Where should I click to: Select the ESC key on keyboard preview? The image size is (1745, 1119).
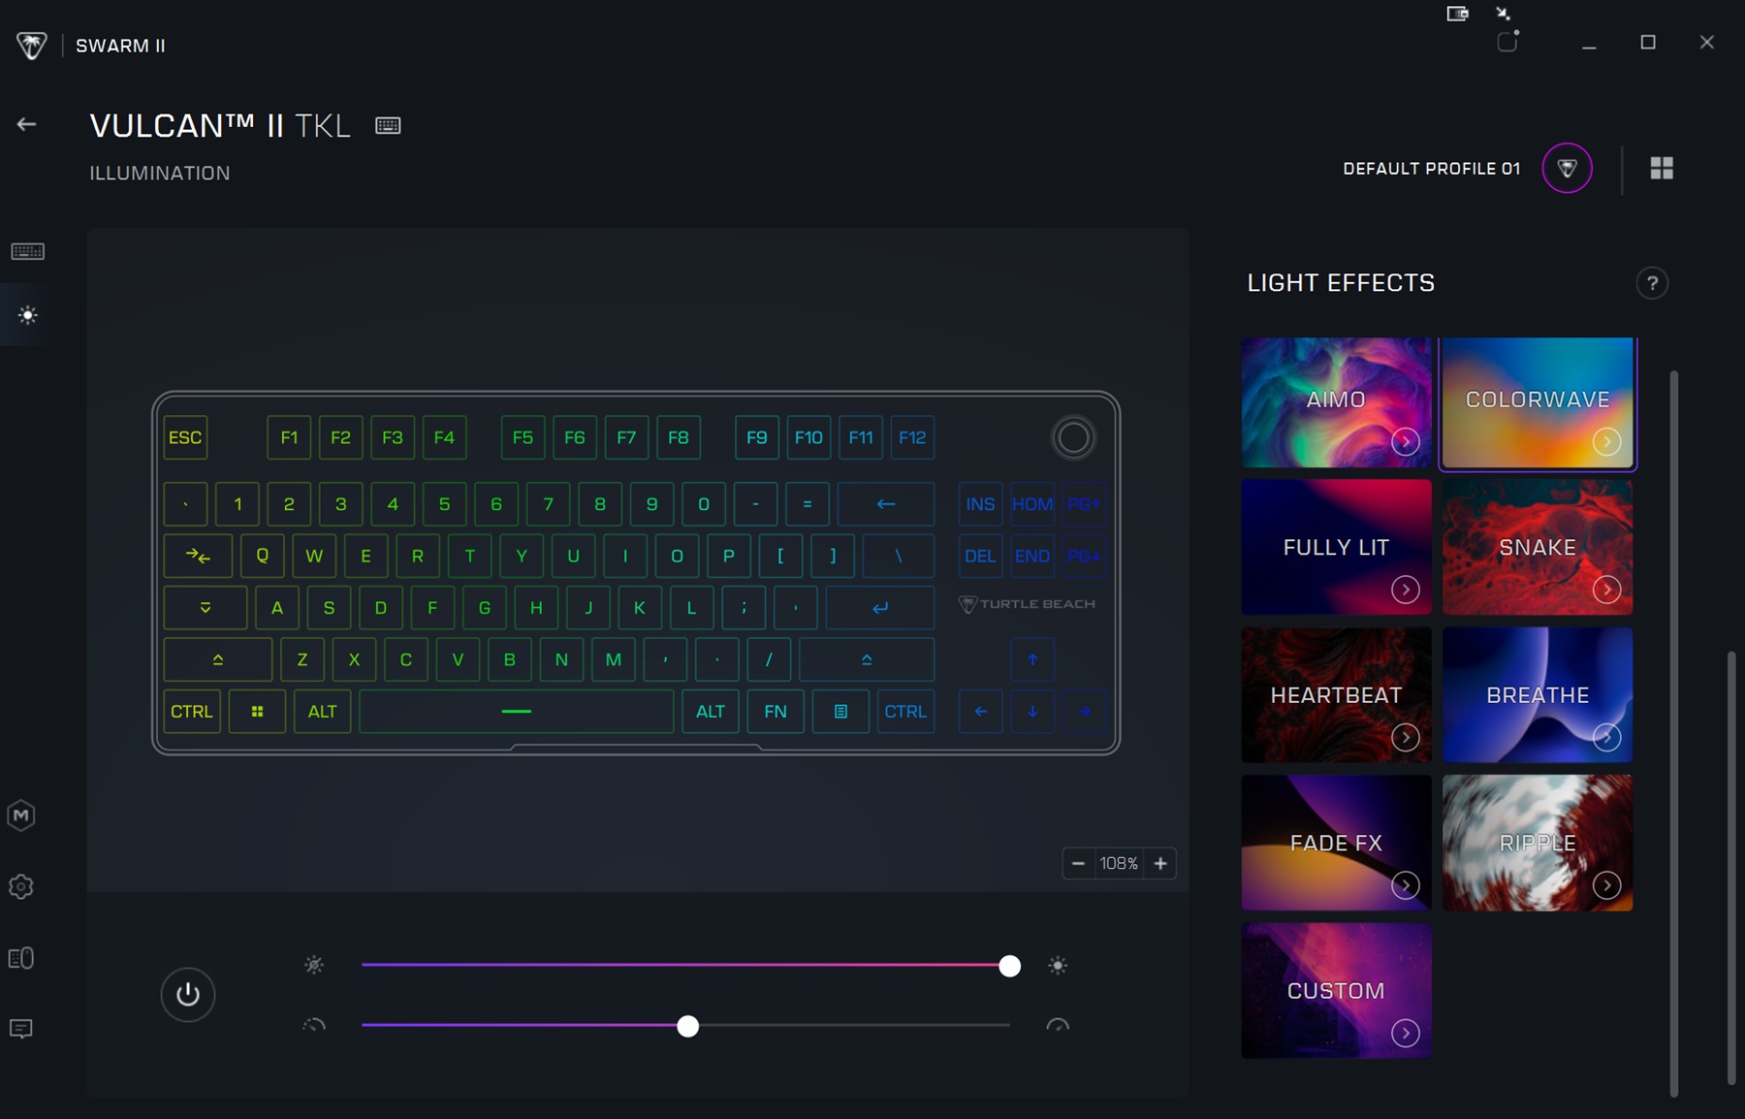tap(185, 437)
